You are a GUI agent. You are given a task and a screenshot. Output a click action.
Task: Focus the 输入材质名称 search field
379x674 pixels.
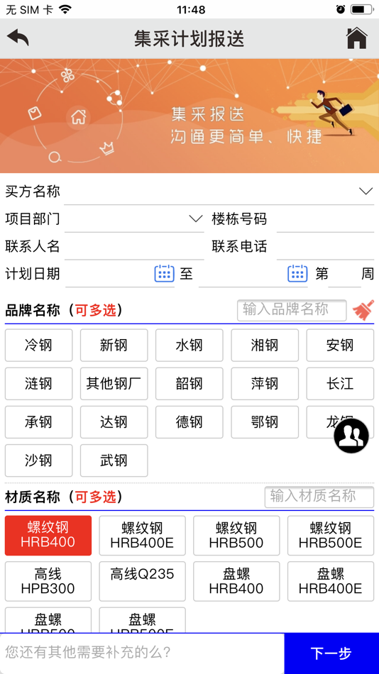tap(319, 497)
